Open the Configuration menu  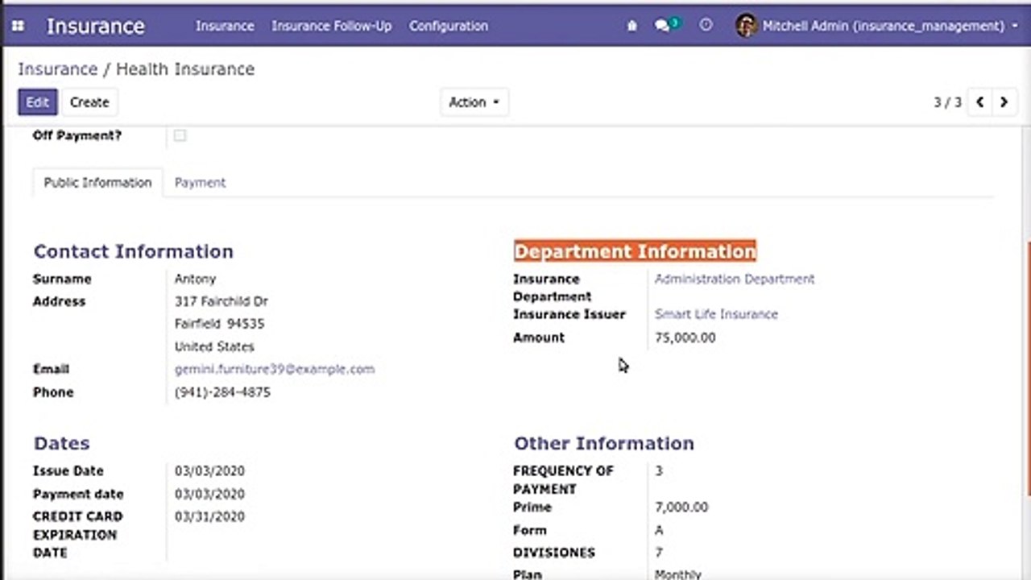[x=449, y=26]
